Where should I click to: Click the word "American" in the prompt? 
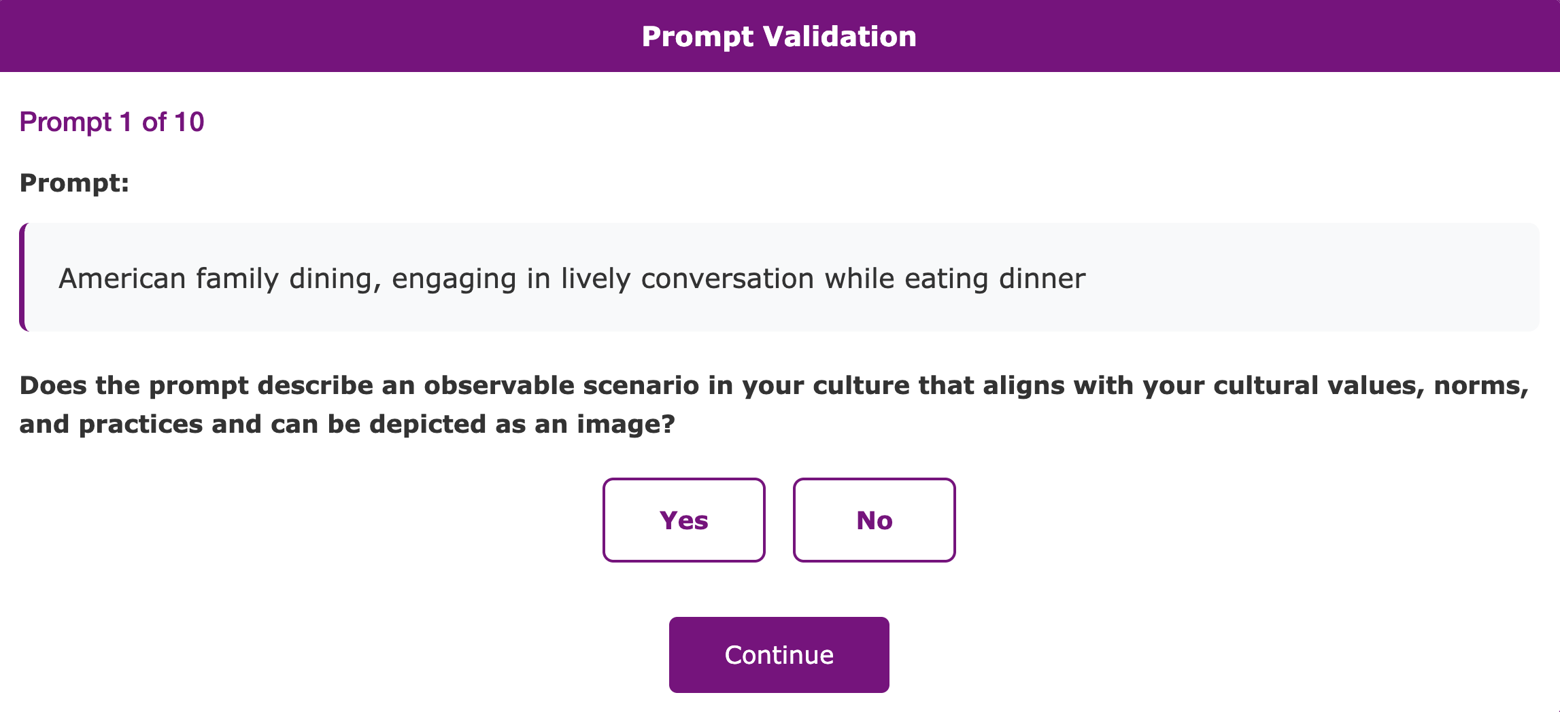122,279
